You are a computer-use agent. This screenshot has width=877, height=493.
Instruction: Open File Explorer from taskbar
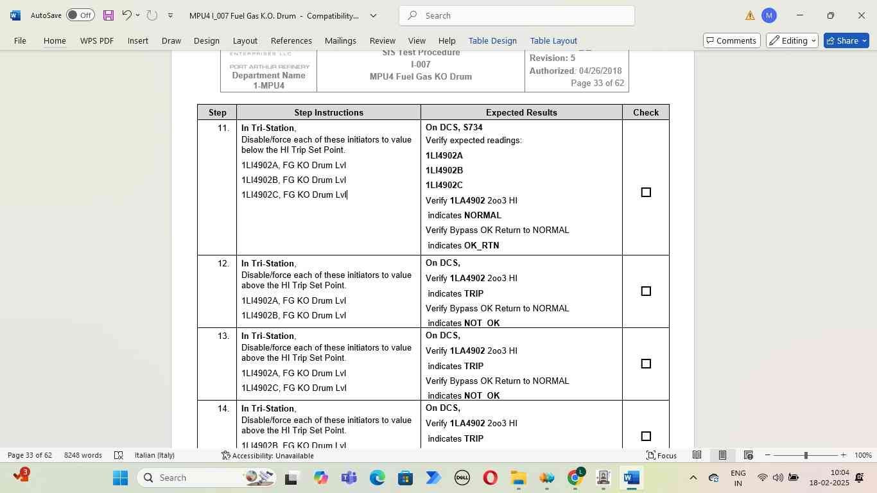pos(518,478)
